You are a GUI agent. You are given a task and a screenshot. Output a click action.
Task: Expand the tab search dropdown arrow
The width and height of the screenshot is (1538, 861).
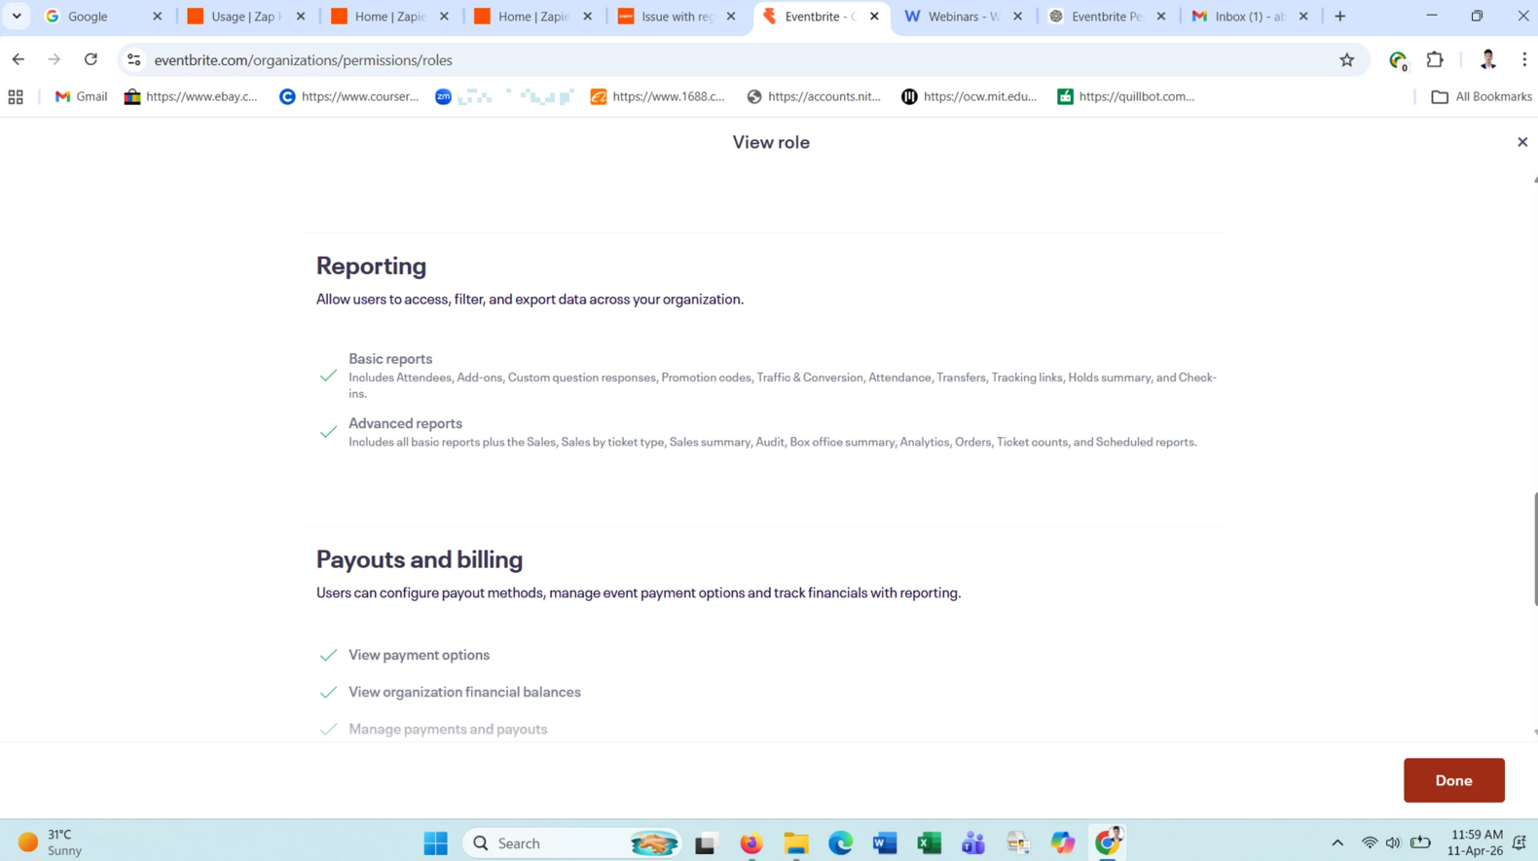17,17
